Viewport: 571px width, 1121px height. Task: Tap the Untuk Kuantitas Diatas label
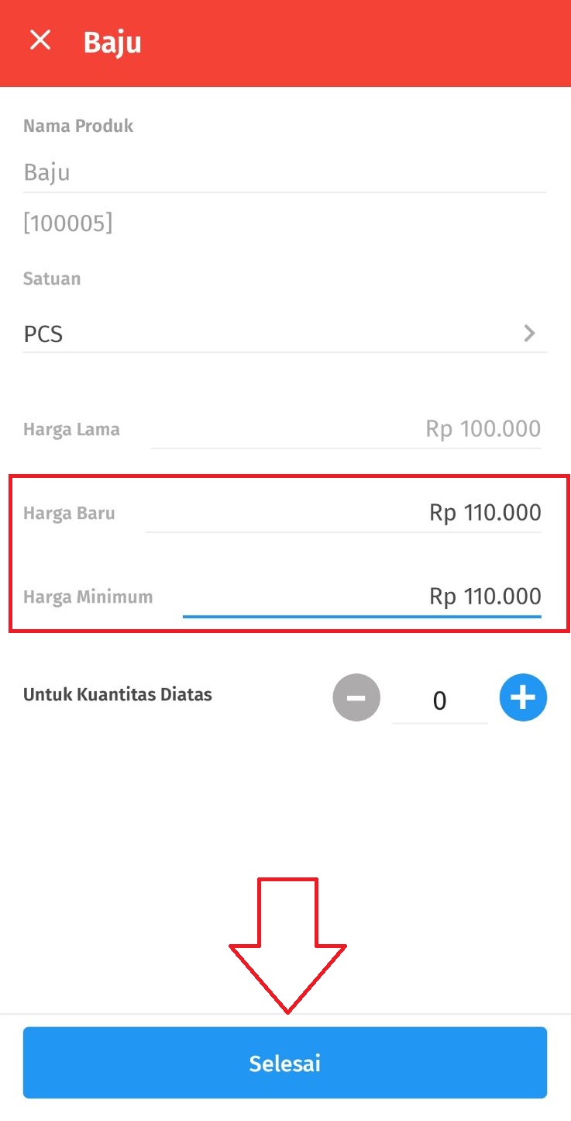tap(118, 694)
